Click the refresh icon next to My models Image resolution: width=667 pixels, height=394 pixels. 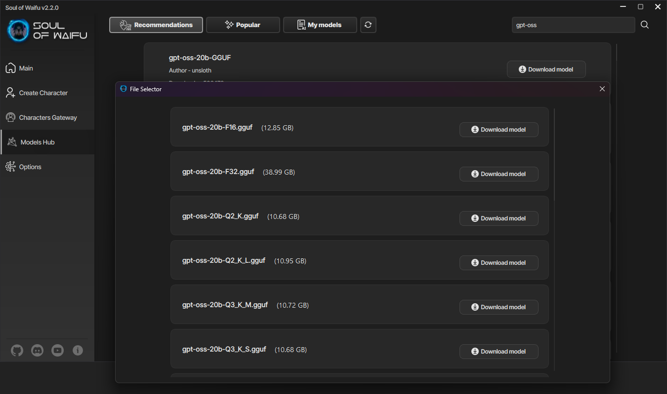368,25
